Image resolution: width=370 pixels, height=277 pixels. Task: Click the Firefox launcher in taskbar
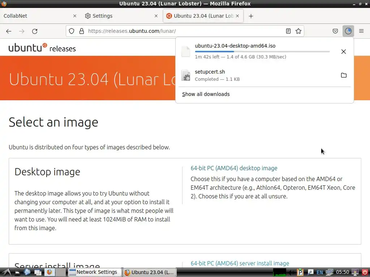coord(50,272)
